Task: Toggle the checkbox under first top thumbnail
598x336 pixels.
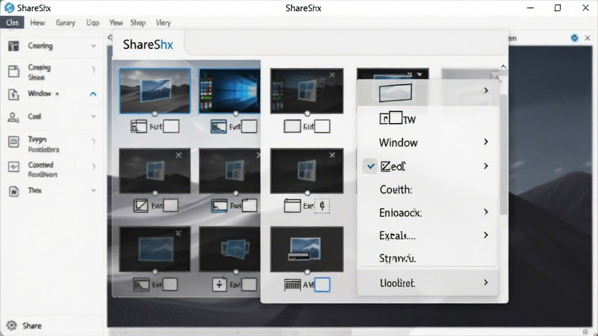Action: (171, 127)
